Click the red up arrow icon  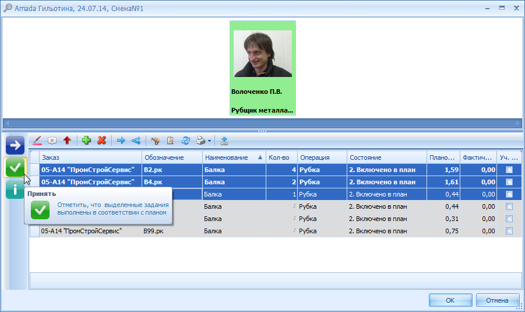tap(67, 141)
